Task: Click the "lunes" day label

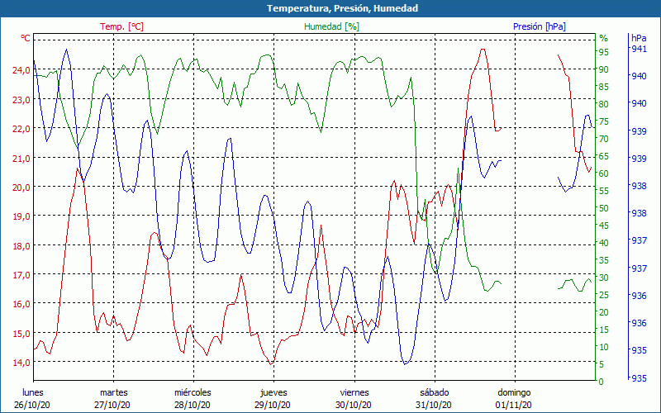Action: (32, 393)
